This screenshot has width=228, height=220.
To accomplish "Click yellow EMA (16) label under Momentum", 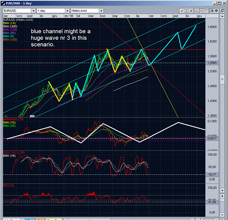I will click(x=9, y=122).
